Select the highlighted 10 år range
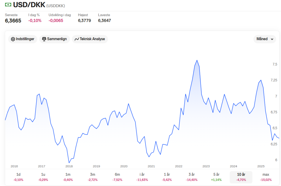 (241, 177)
